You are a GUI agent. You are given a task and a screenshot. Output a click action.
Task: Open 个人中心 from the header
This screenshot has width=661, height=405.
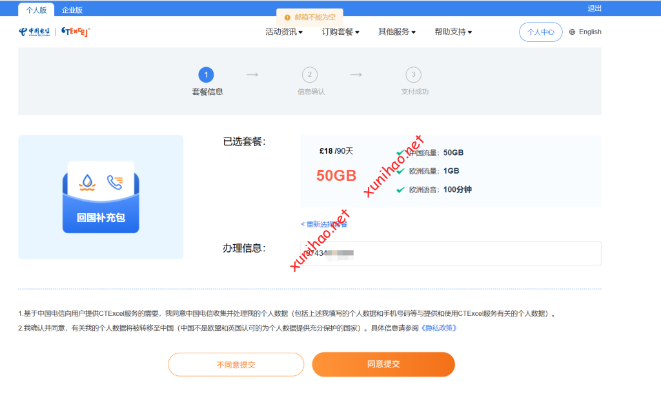(540, 32)
